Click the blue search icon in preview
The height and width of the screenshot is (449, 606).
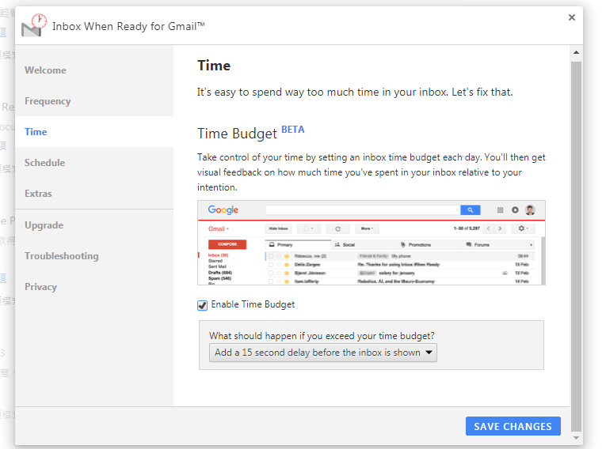(471, 210)
